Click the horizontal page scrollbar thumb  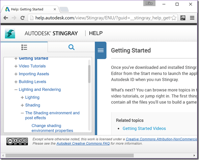(x=70, y=156)
